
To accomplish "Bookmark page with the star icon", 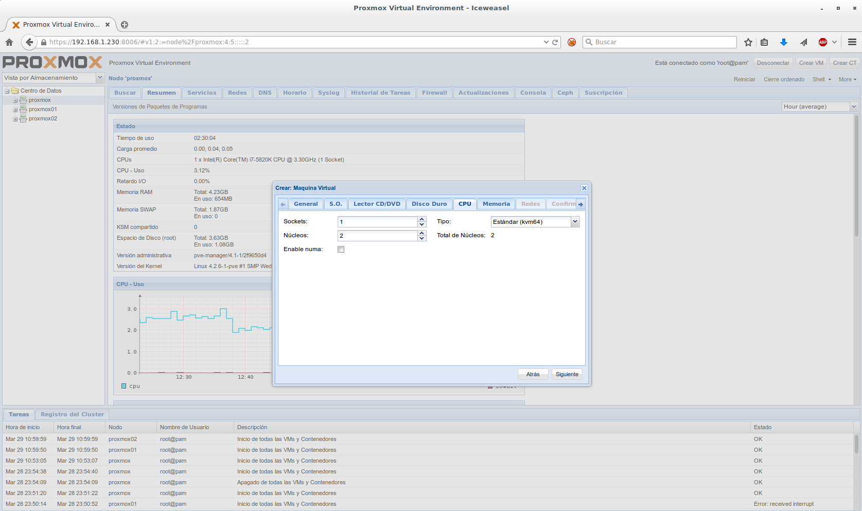I will (748, 42).
